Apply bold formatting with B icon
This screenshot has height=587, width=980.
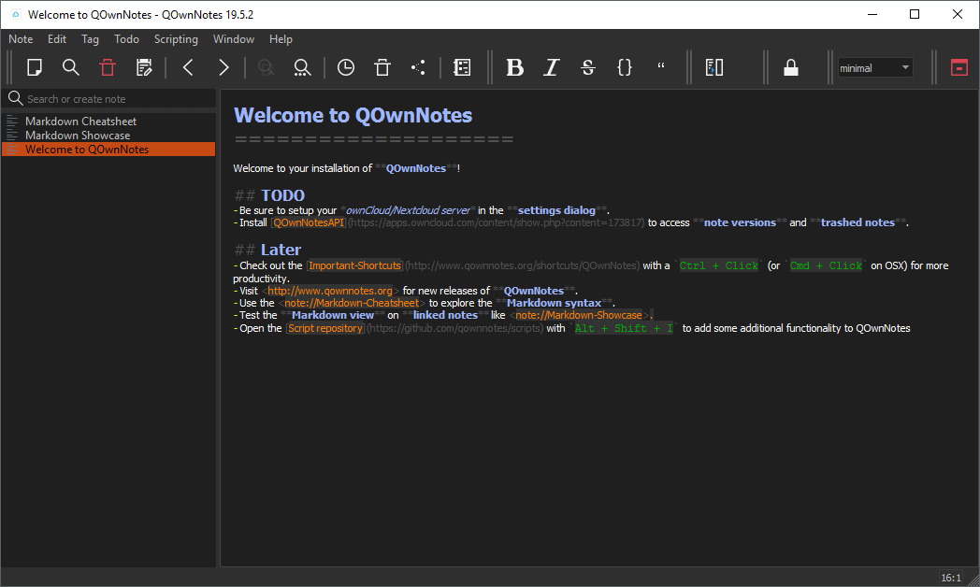[x=514, y=67]
